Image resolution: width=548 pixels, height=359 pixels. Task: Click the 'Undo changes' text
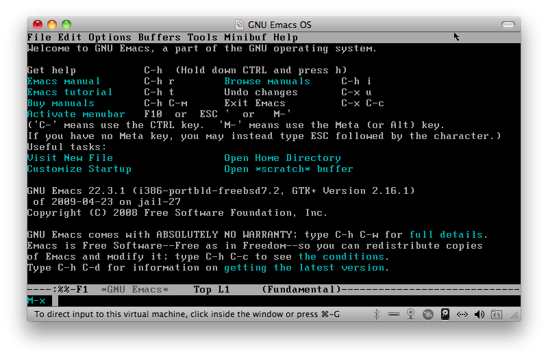pos(261,92)
